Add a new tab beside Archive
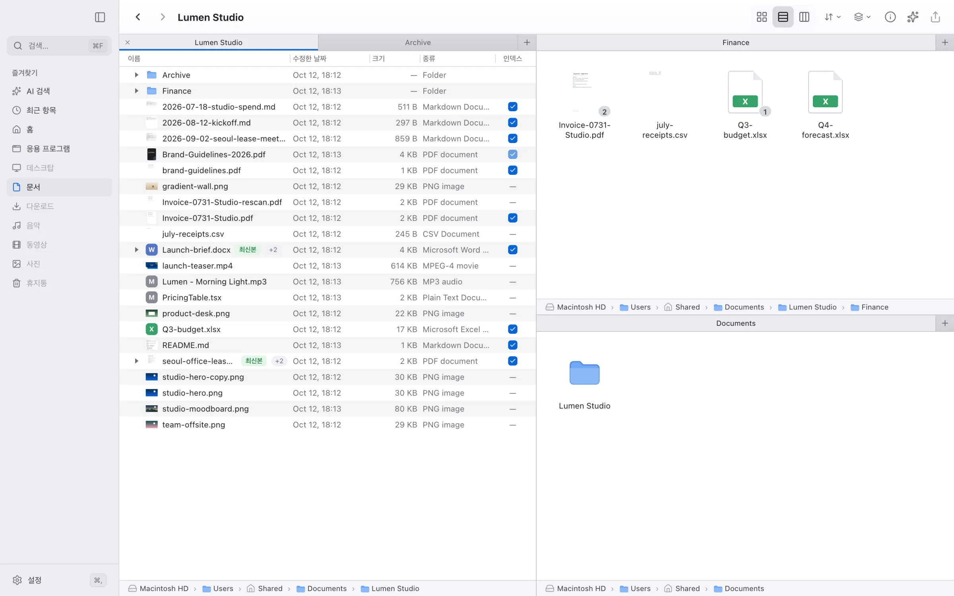 coord(527,43)
